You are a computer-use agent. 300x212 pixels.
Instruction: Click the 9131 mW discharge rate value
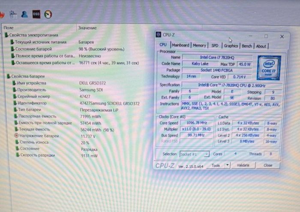[89, 156]
